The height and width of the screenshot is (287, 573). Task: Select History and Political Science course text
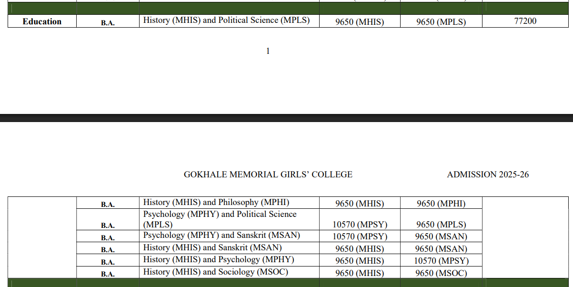click(x=226, y=20)
